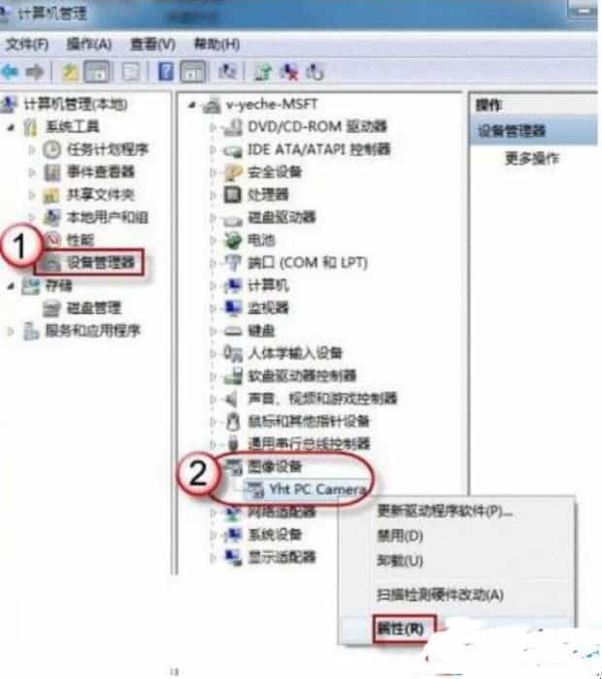Click the up-folder toolbar icon

pos(70,73)
